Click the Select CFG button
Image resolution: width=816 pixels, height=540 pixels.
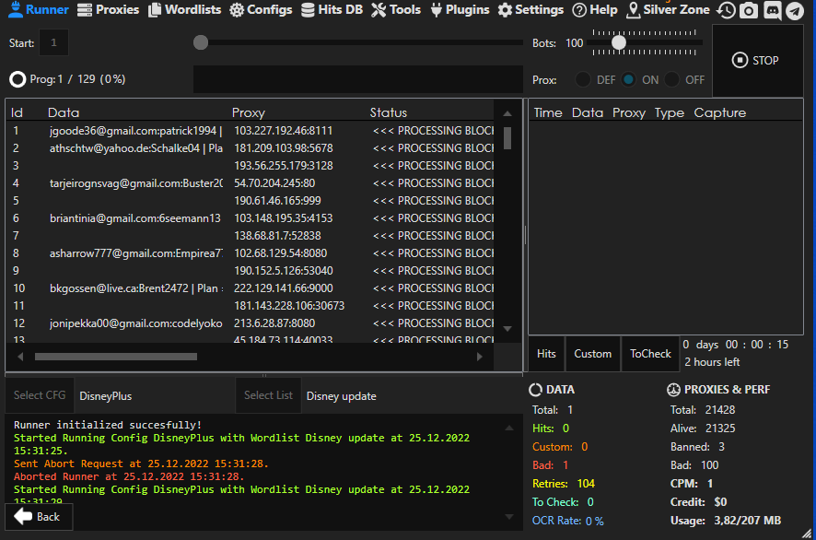point(40,395)
